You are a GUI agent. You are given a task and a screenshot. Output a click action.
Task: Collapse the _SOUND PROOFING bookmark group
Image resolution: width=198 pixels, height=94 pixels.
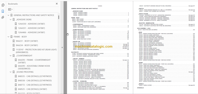[11, 72]
